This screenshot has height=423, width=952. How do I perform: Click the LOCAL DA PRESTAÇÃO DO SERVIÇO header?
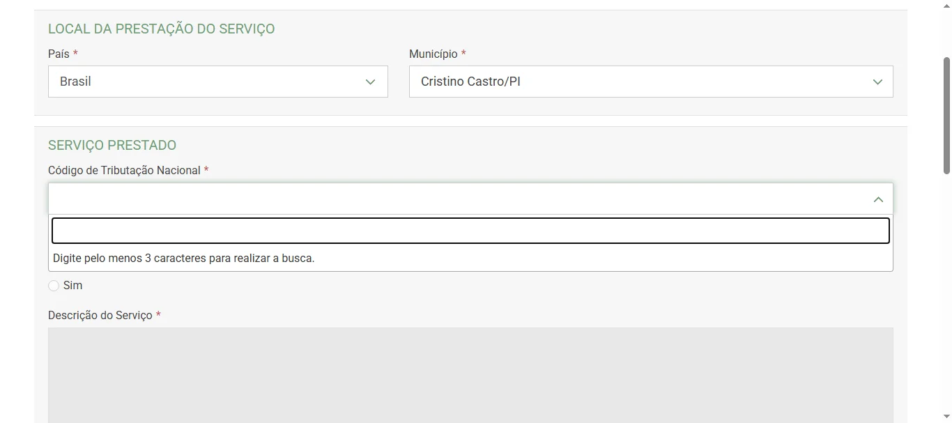[x=162, y=29]
